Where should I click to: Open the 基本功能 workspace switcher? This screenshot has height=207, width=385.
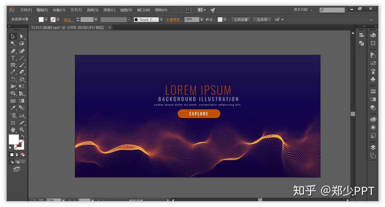pyautogui.click(x=303, y=10)
